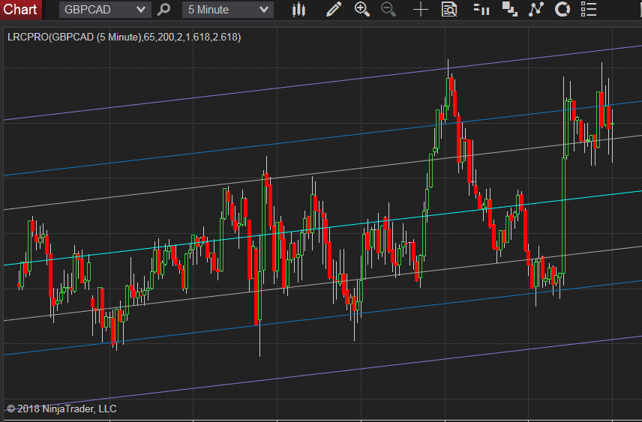Viewport: 642px width, 422px height.
Task: Open the indicators line-node icon
Action: click(x=536, y=10)
